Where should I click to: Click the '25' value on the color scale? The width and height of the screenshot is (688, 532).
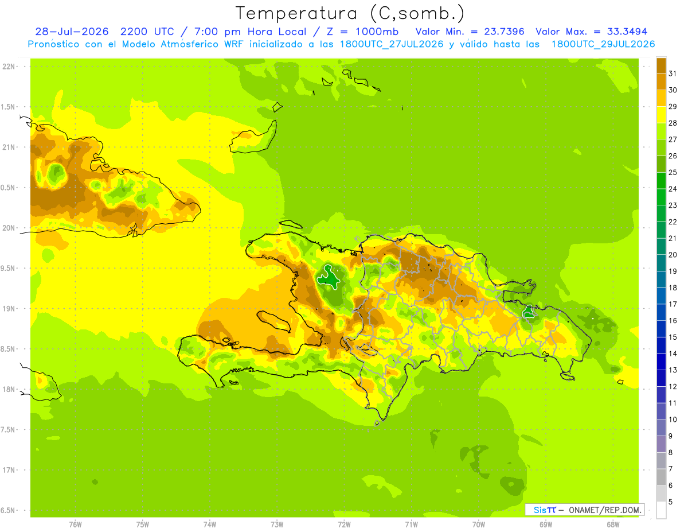(673, 172)
